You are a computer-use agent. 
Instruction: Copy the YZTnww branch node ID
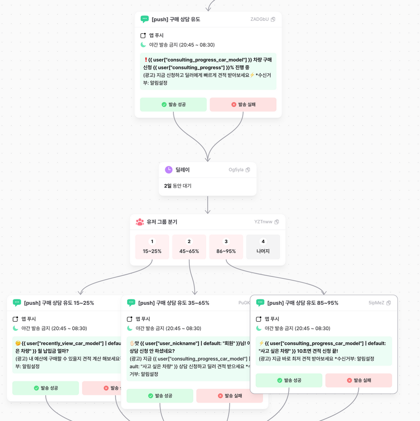click(x=277, y=222)
